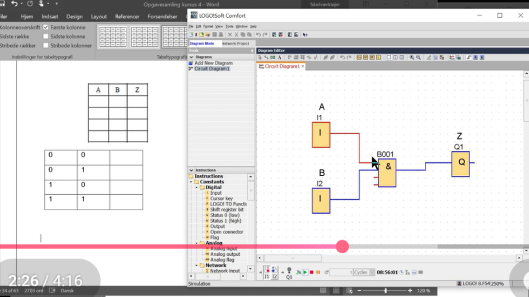Select the Connect wiring tool
This screenshot has height=297, width=529.
click(x=266, y=57)
